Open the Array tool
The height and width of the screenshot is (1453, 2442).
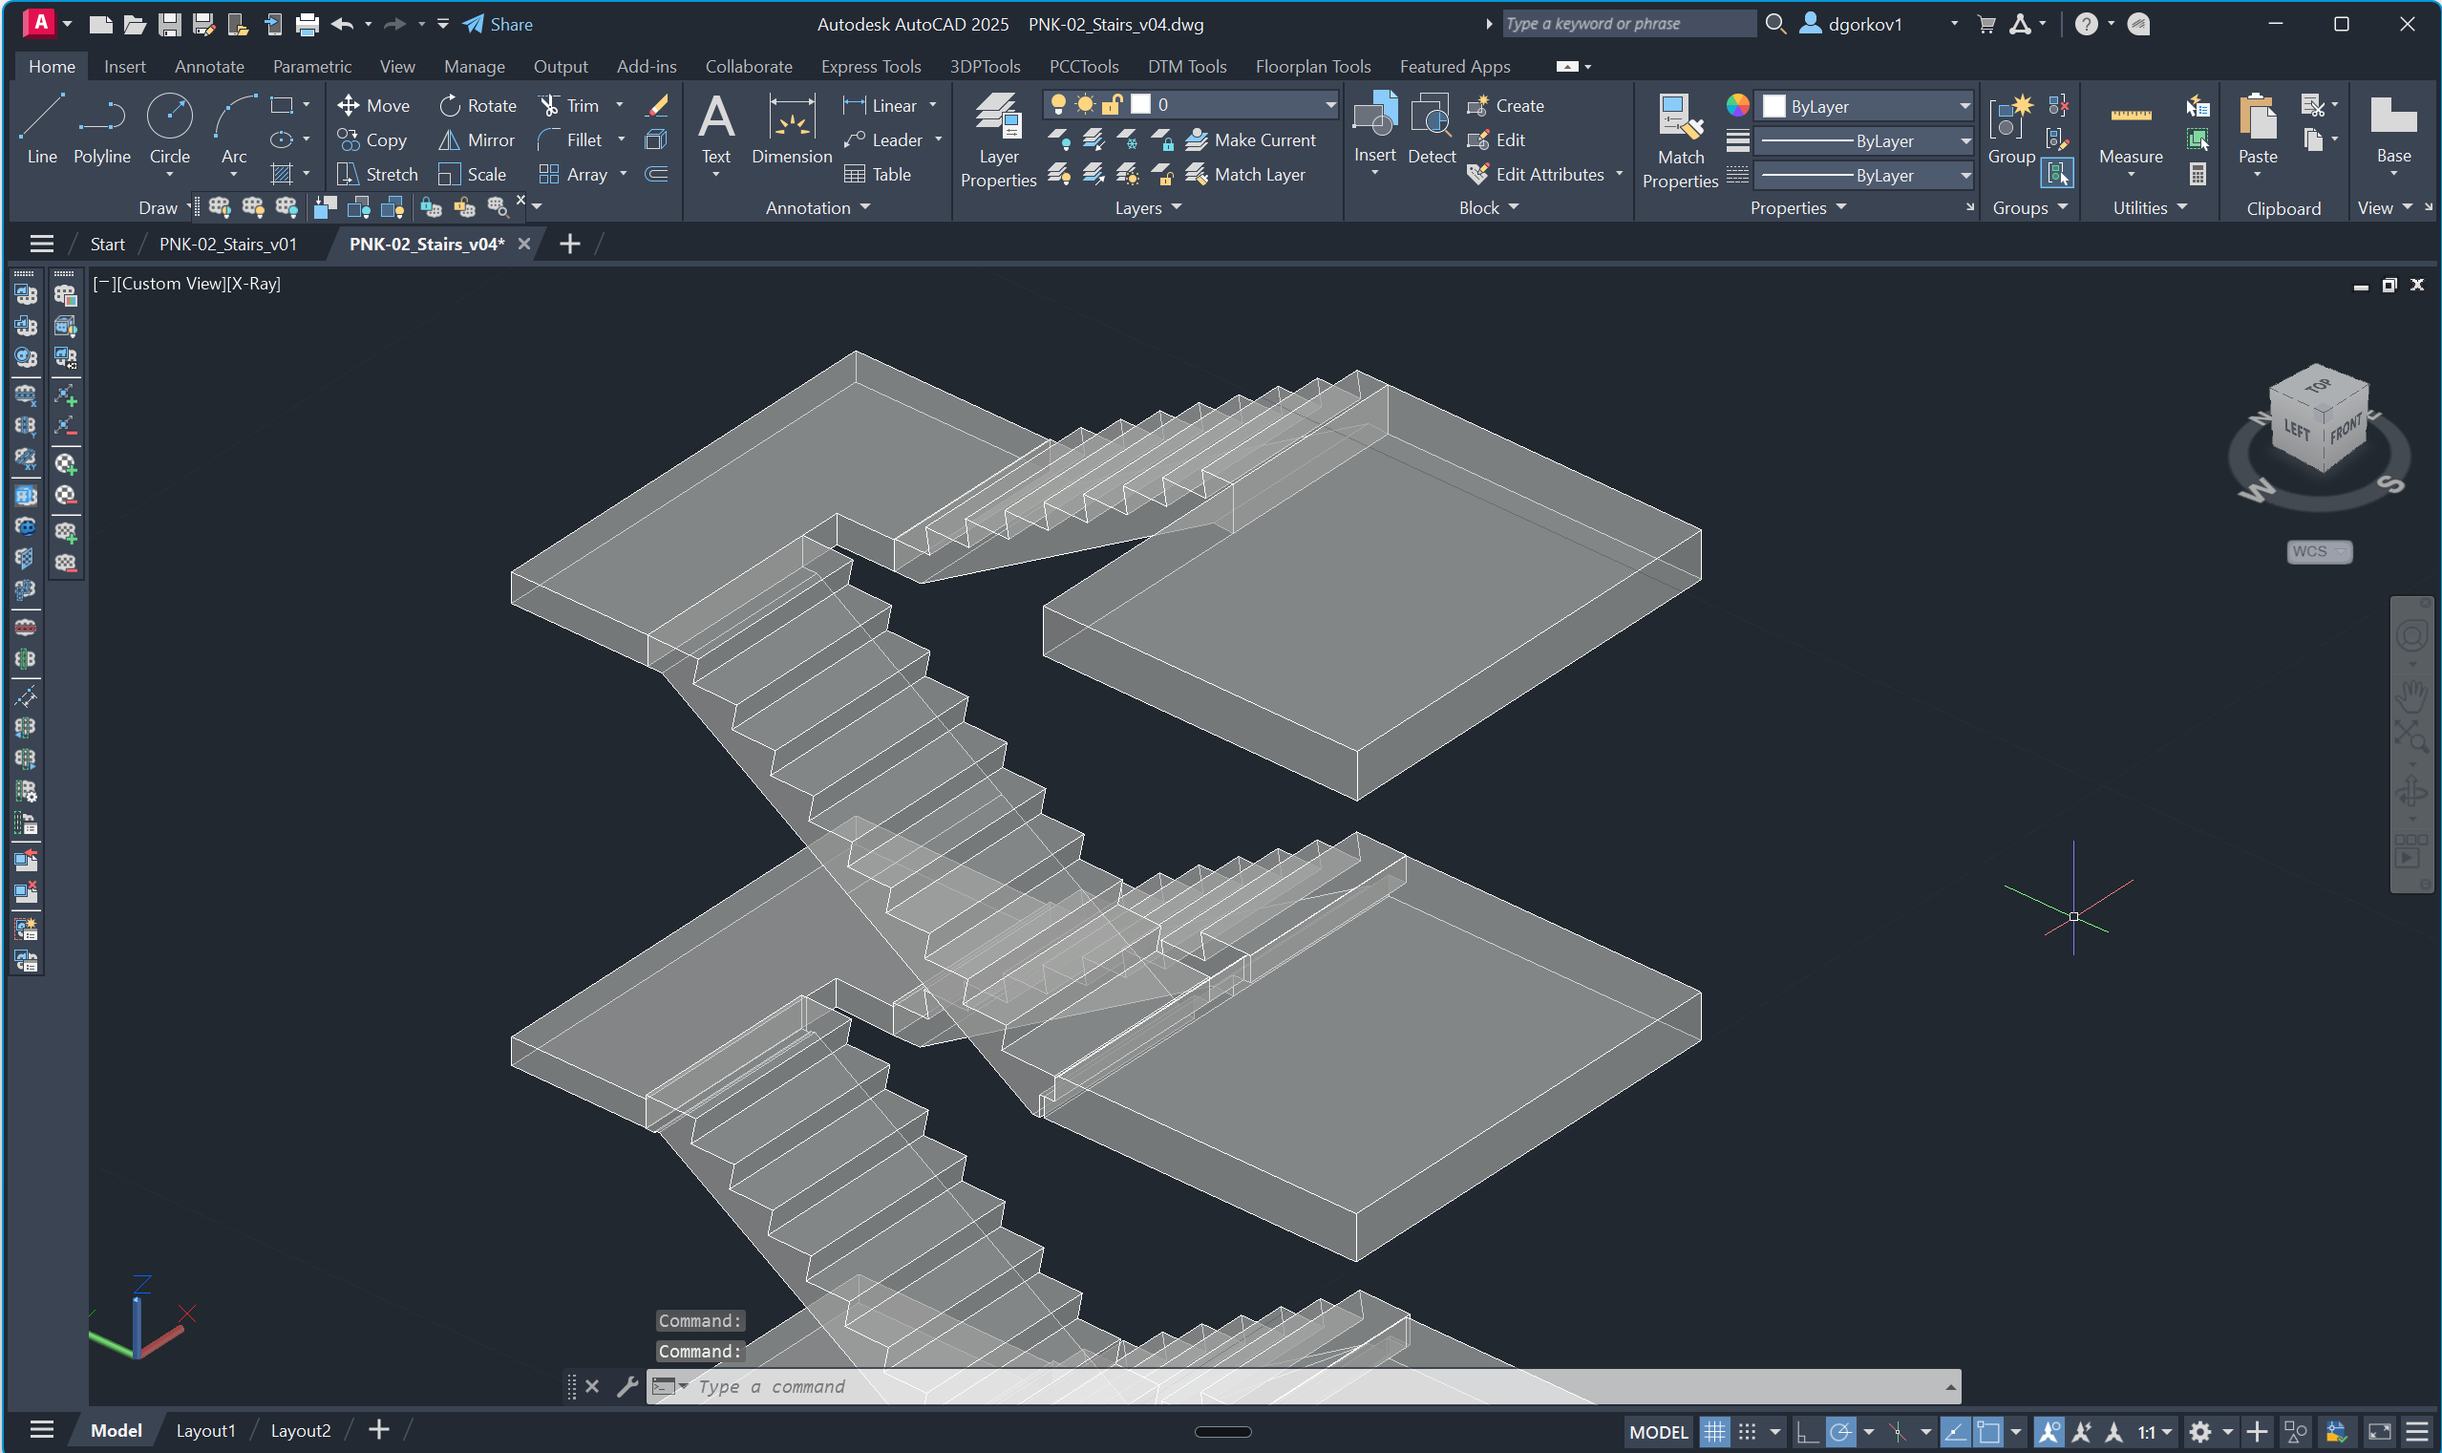click(x=574, y=174)
